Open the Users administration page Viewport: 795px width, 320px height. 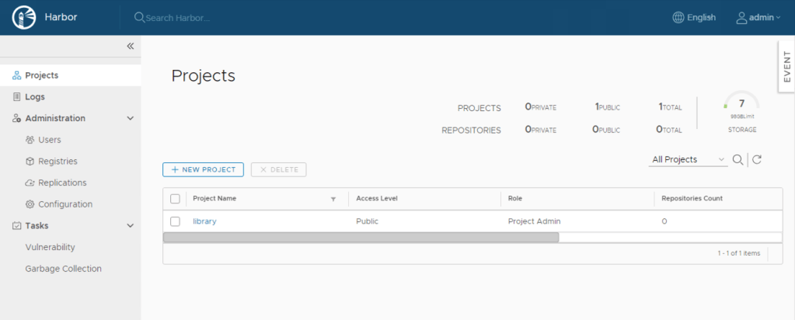point(49,140)
